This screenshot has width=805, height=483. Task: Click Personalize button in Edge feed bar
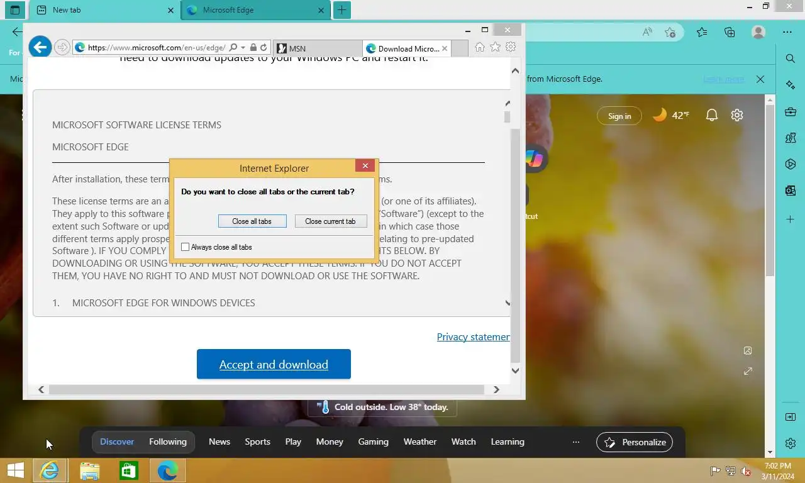click(635, 442)
